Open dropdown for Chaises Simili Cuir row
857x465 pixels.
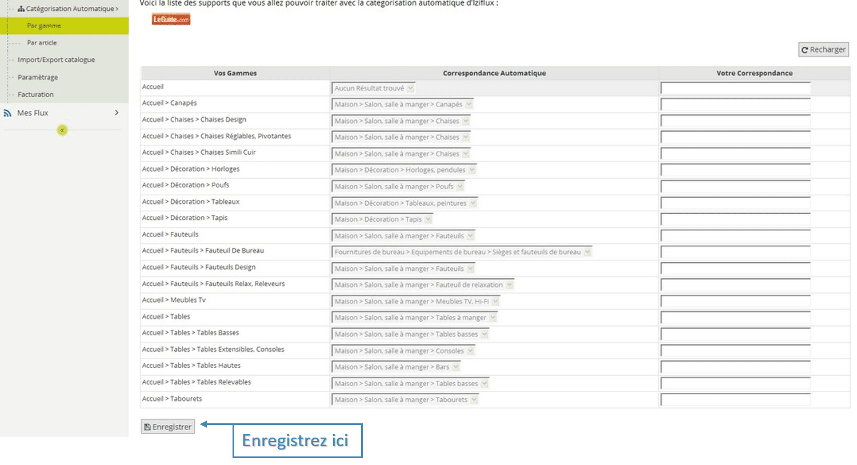point(401,154)
